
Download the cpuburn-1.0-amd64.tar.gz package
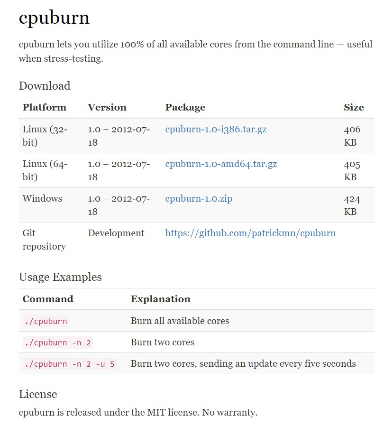click(x=221, y=164)
